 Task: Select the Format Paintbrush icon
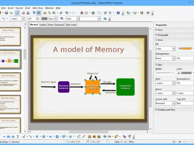(x=61, y=13)
